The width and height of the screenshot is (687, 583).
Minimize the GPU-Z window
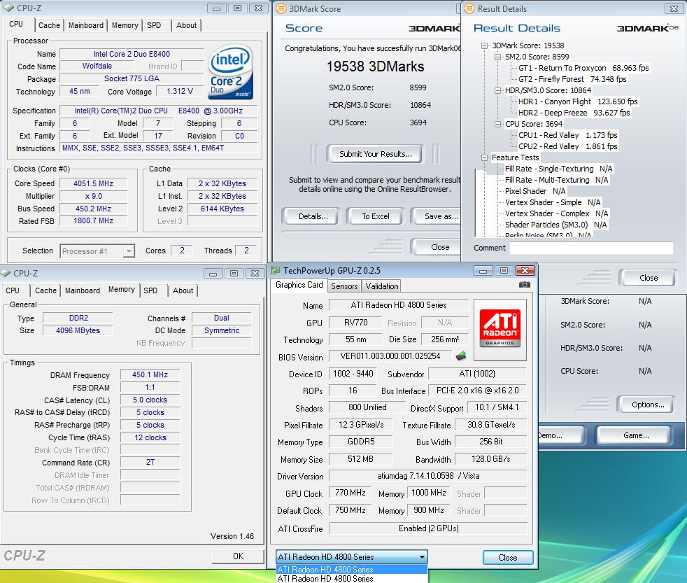[x=483, y=271]
